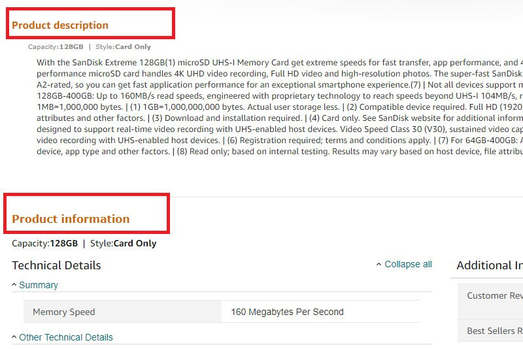Click Card Only style under Product information
The height and width of the screenshot is (349, 523).
tap(135, 244)
